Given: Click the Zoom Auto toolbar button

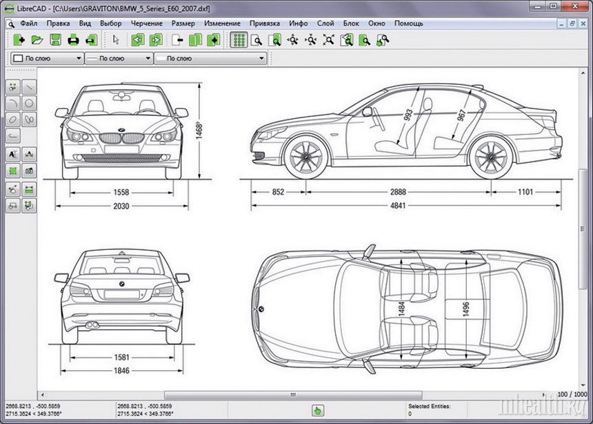Looking at the screenshot, I should pyautogui.click(x=328, y=40).
